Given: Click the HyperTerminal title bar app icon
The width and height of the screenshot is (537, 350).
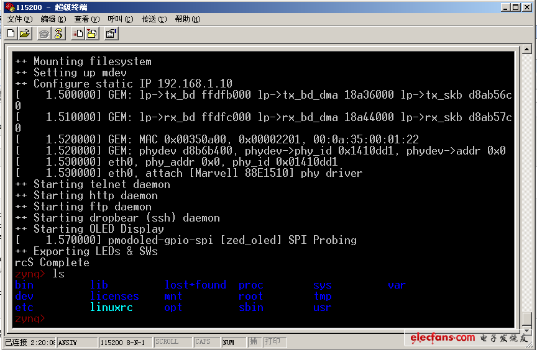Looking at the screenshot, I should click(x=9, y=7).
